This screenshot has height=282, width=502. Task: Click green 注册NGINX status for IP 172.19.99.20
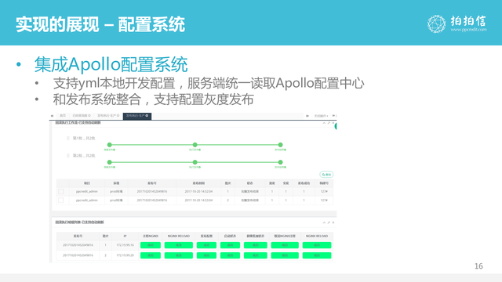(x=151, y=255)
